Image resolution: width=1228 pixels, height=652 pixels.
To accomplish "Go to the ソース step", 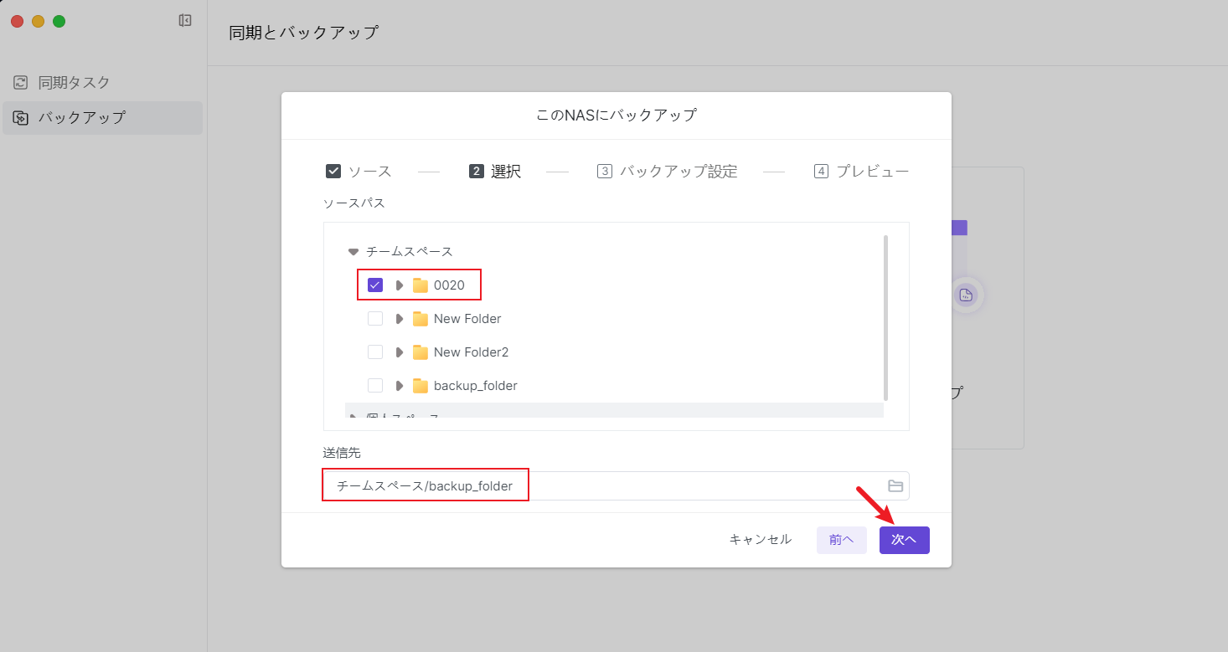I will (359, 172).
